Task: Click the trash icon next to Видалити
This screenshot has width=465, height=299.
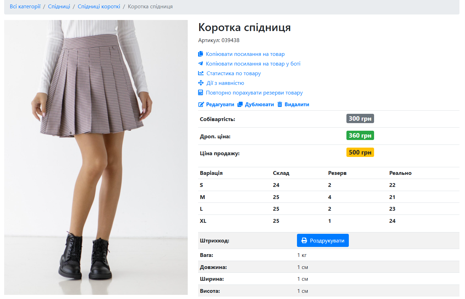Action: point(280,104)
